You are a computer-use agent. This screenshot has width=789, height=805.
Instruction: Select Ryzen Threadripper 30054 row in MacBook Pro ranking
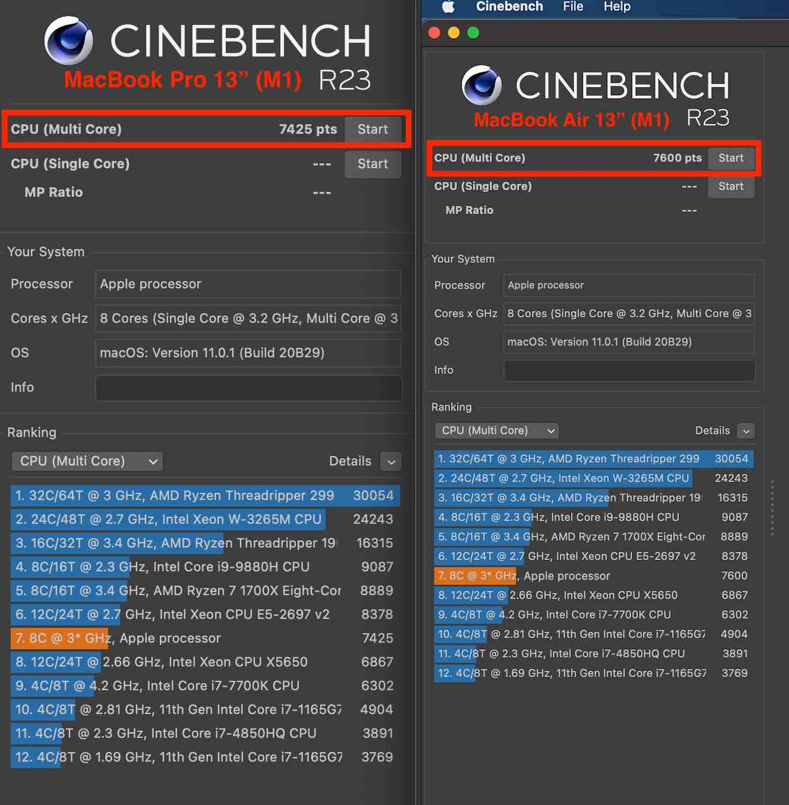click(206, 496)
